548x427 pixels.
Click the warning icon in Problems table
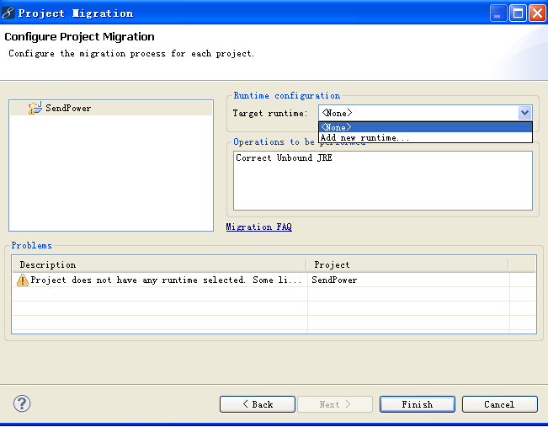point(23,280)
